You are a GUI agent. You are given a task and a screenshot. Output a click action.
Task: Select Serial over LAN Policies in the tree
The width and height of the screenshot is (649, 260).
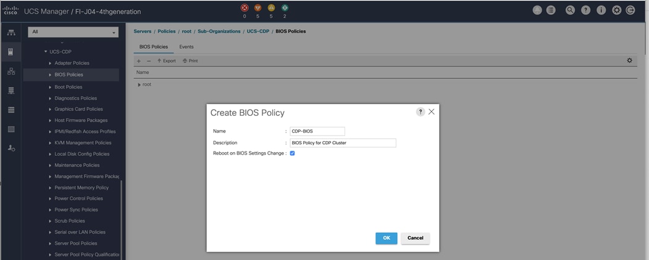coord(80,232)
